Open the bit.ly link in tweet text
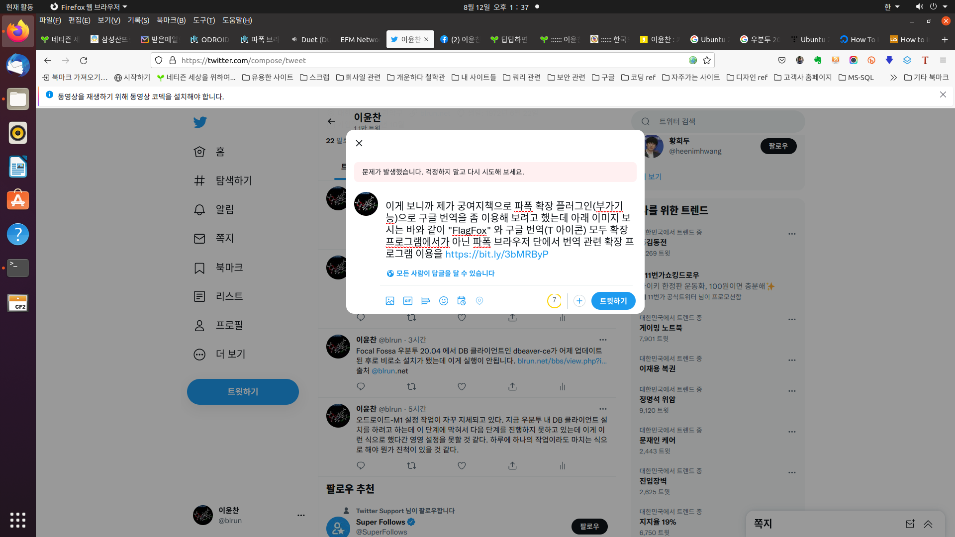This screenshot has width=955, height=537. [x=497, y=254]
